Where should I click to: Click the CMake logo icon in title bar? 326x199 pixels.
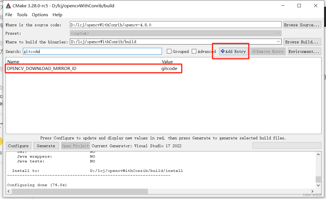[x=8, y=6]
